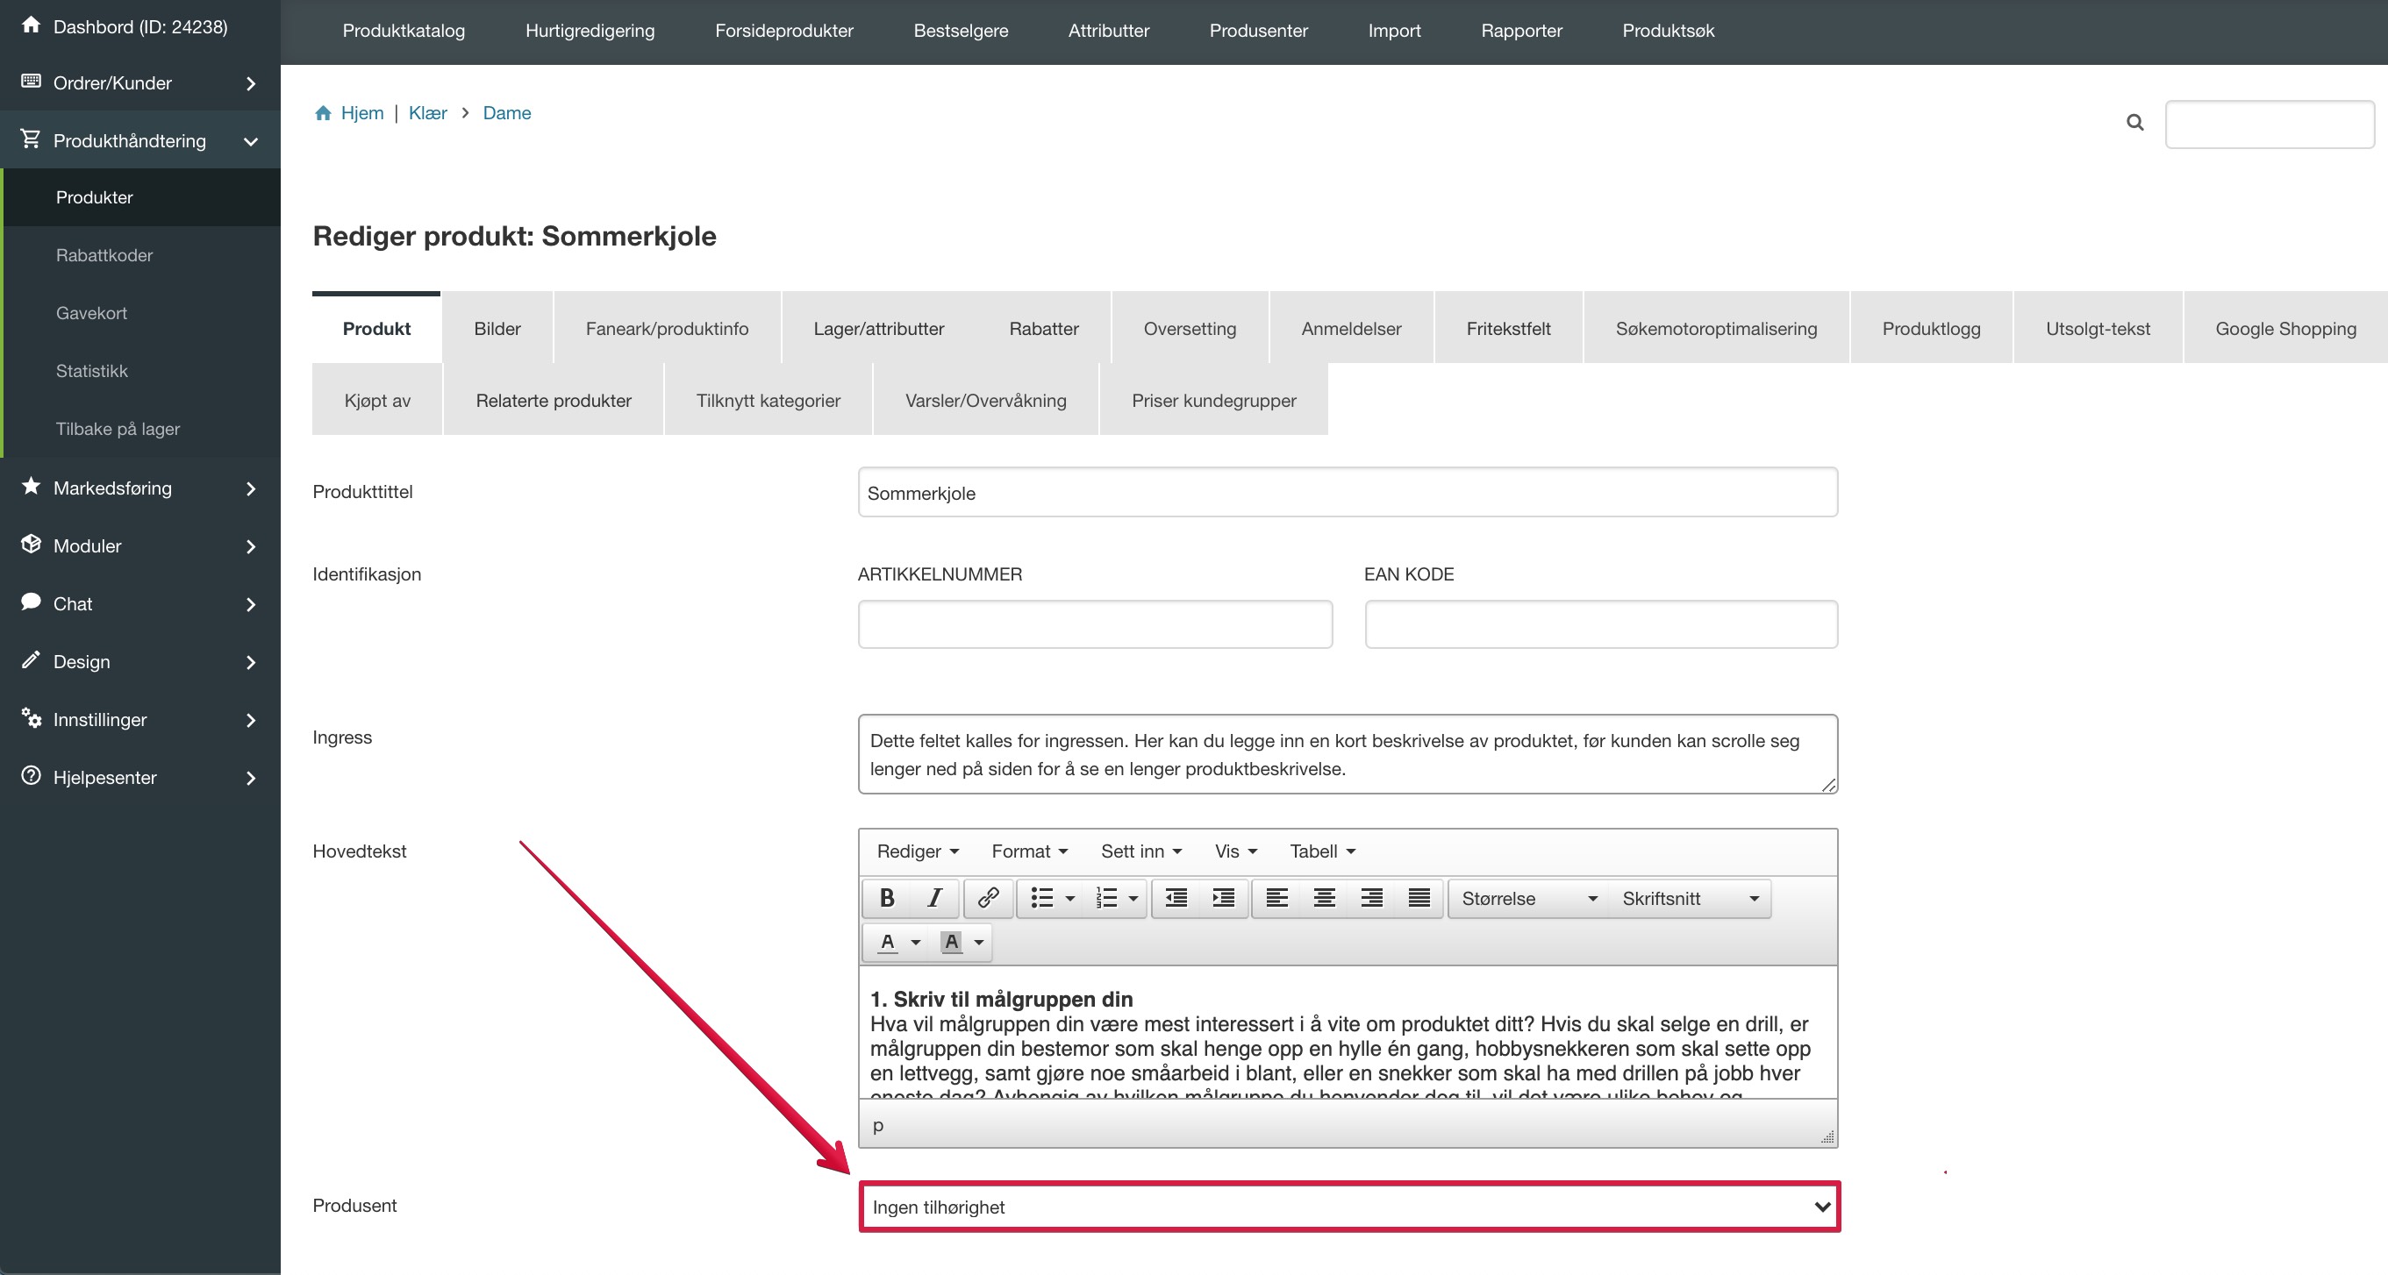The image size is (2388, 1275).
Task: Click the Hjelpesenter question mark icon
Action: click(31, 777)
